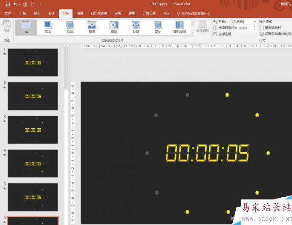Switch to the 开始 tab
The image size is (292, 225).
[23, 13]
